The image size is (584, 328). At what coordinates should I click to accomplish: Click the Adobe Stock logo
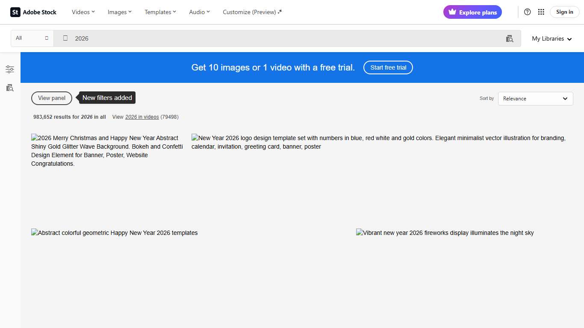point(33,12)
